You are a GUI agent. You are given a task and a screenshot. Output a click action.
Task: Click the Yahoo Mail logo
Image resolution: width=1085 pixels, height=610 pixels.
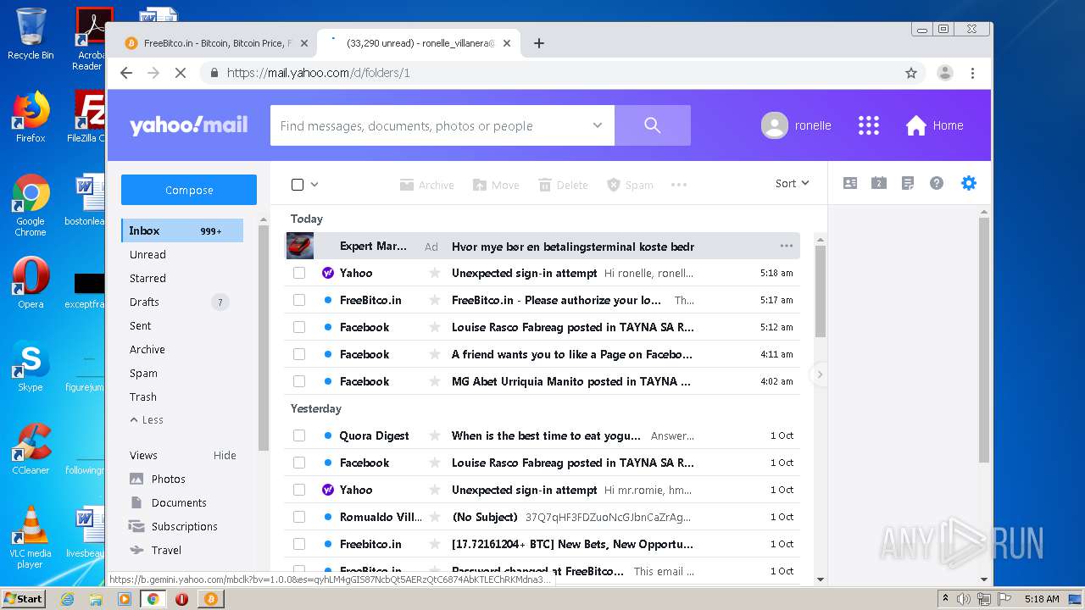pyautogui.click(x=188, y=125)
